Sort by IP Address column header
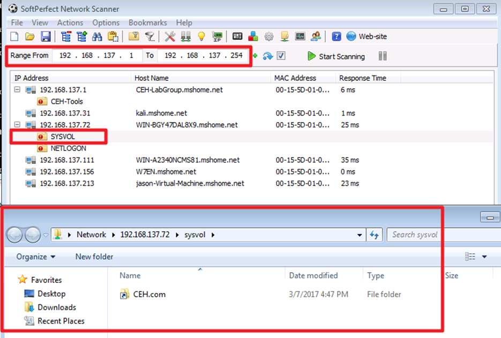 tap(71, 78)
